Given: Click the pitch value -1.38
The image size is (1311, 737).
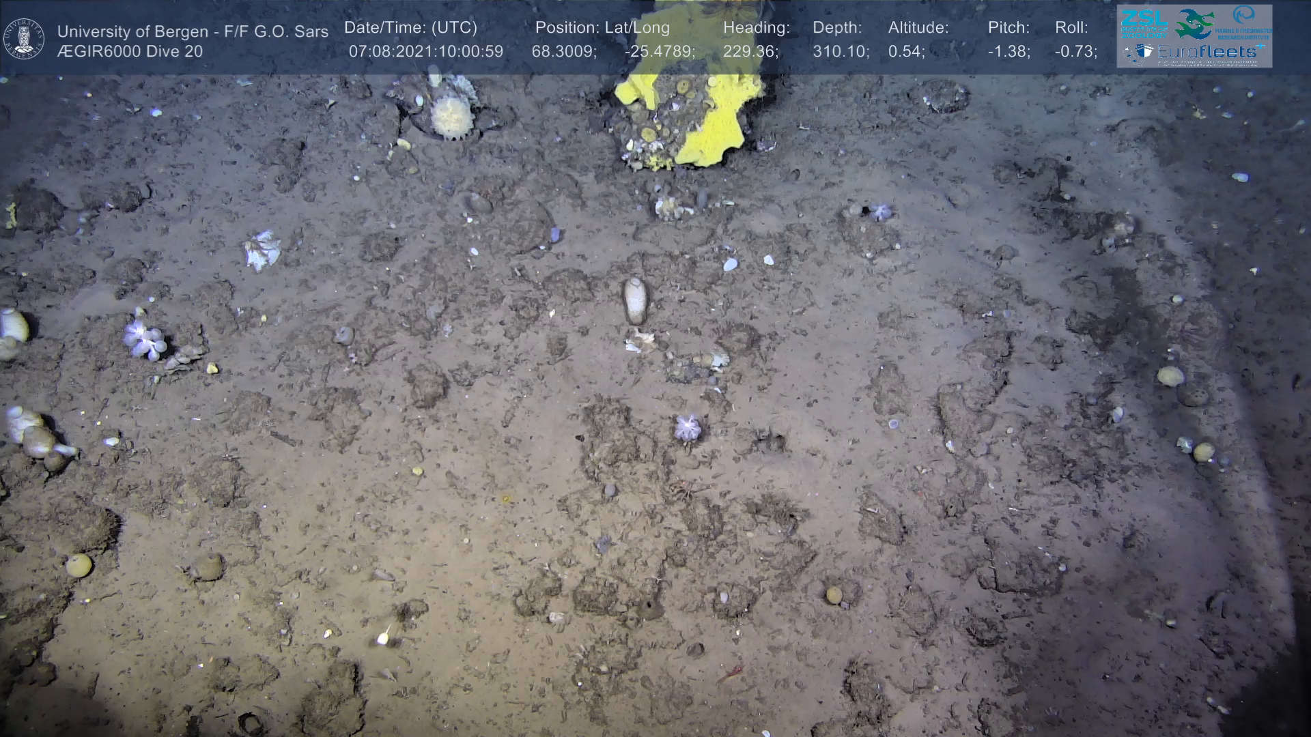Looking at the screenshot, I should (x=1009, y=52).
